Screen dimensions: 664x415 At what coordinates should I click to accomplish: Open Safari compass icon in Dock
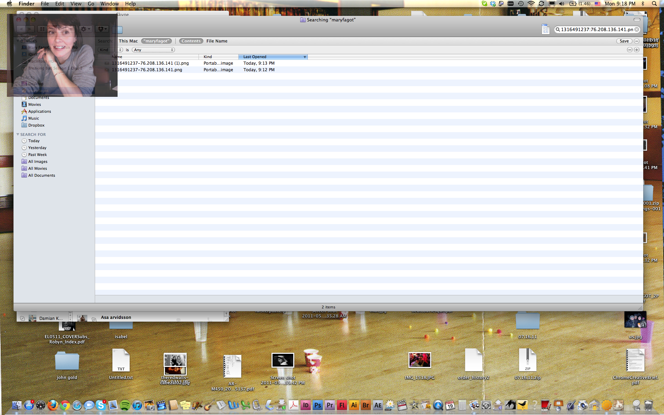[x=77, y=405]
